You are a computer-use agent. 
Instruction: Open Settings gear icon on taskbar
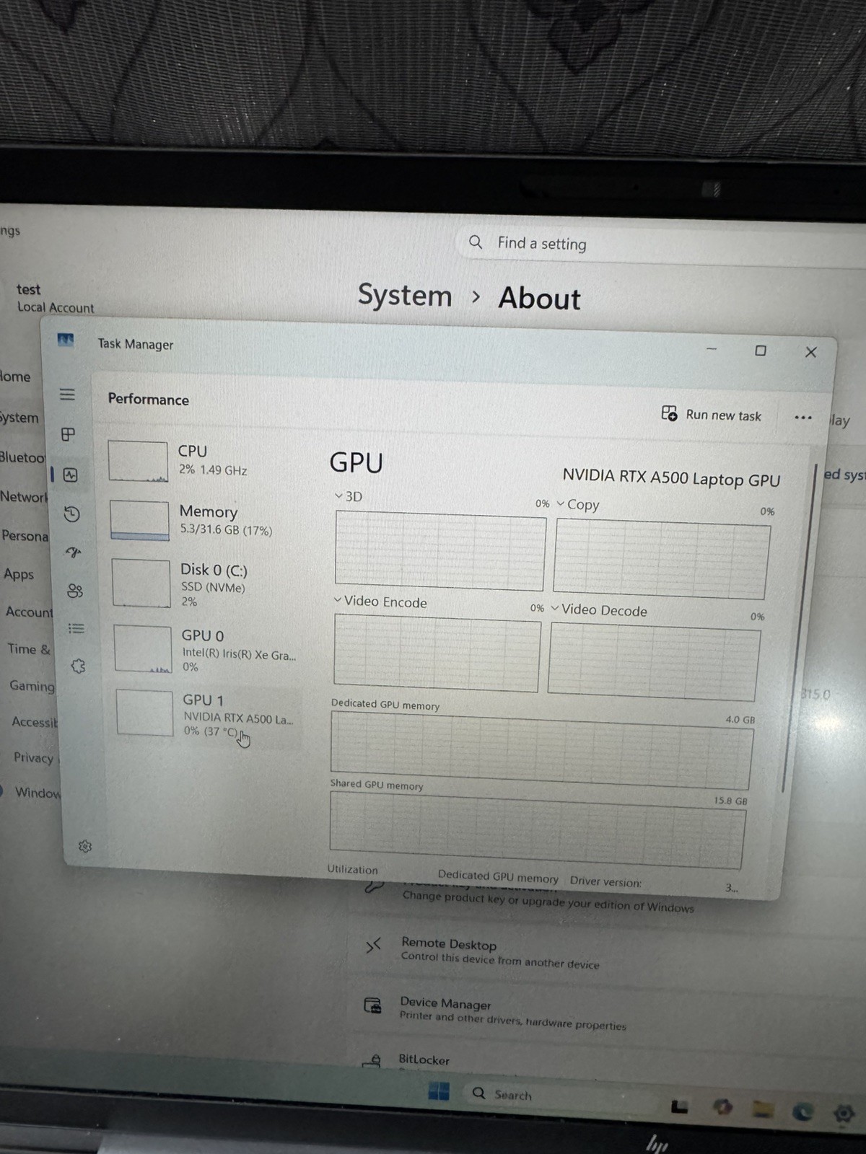pos(843,1114)
